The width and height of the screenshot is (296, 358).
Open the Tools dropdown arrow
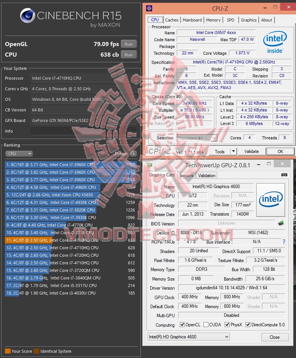tap(233, 151)
